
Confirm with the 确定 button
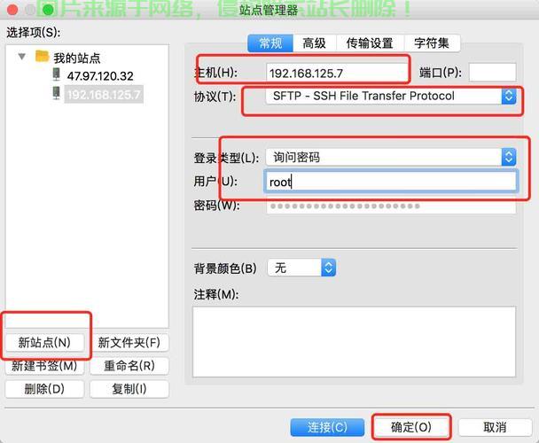(411, 427)
